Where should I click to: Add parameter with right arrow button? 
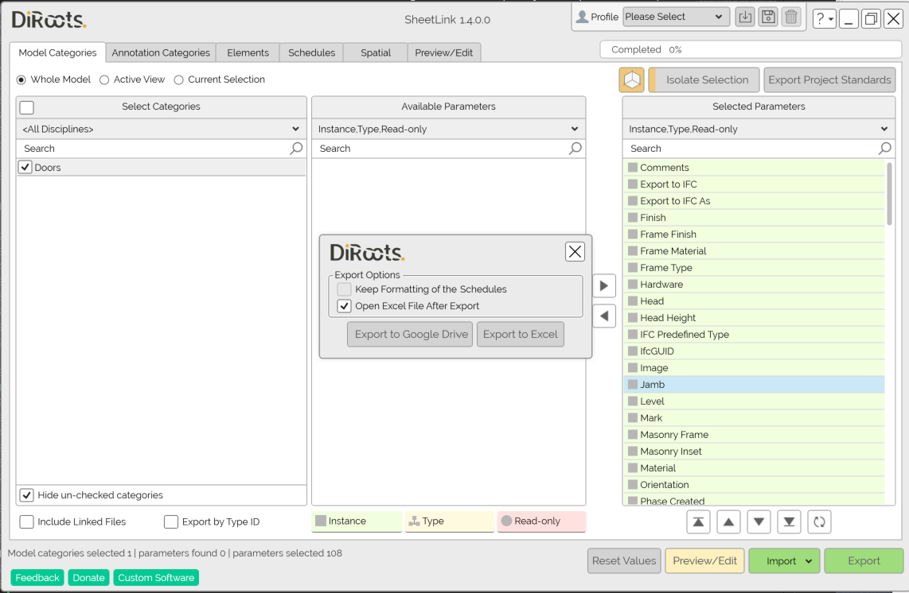604,285
